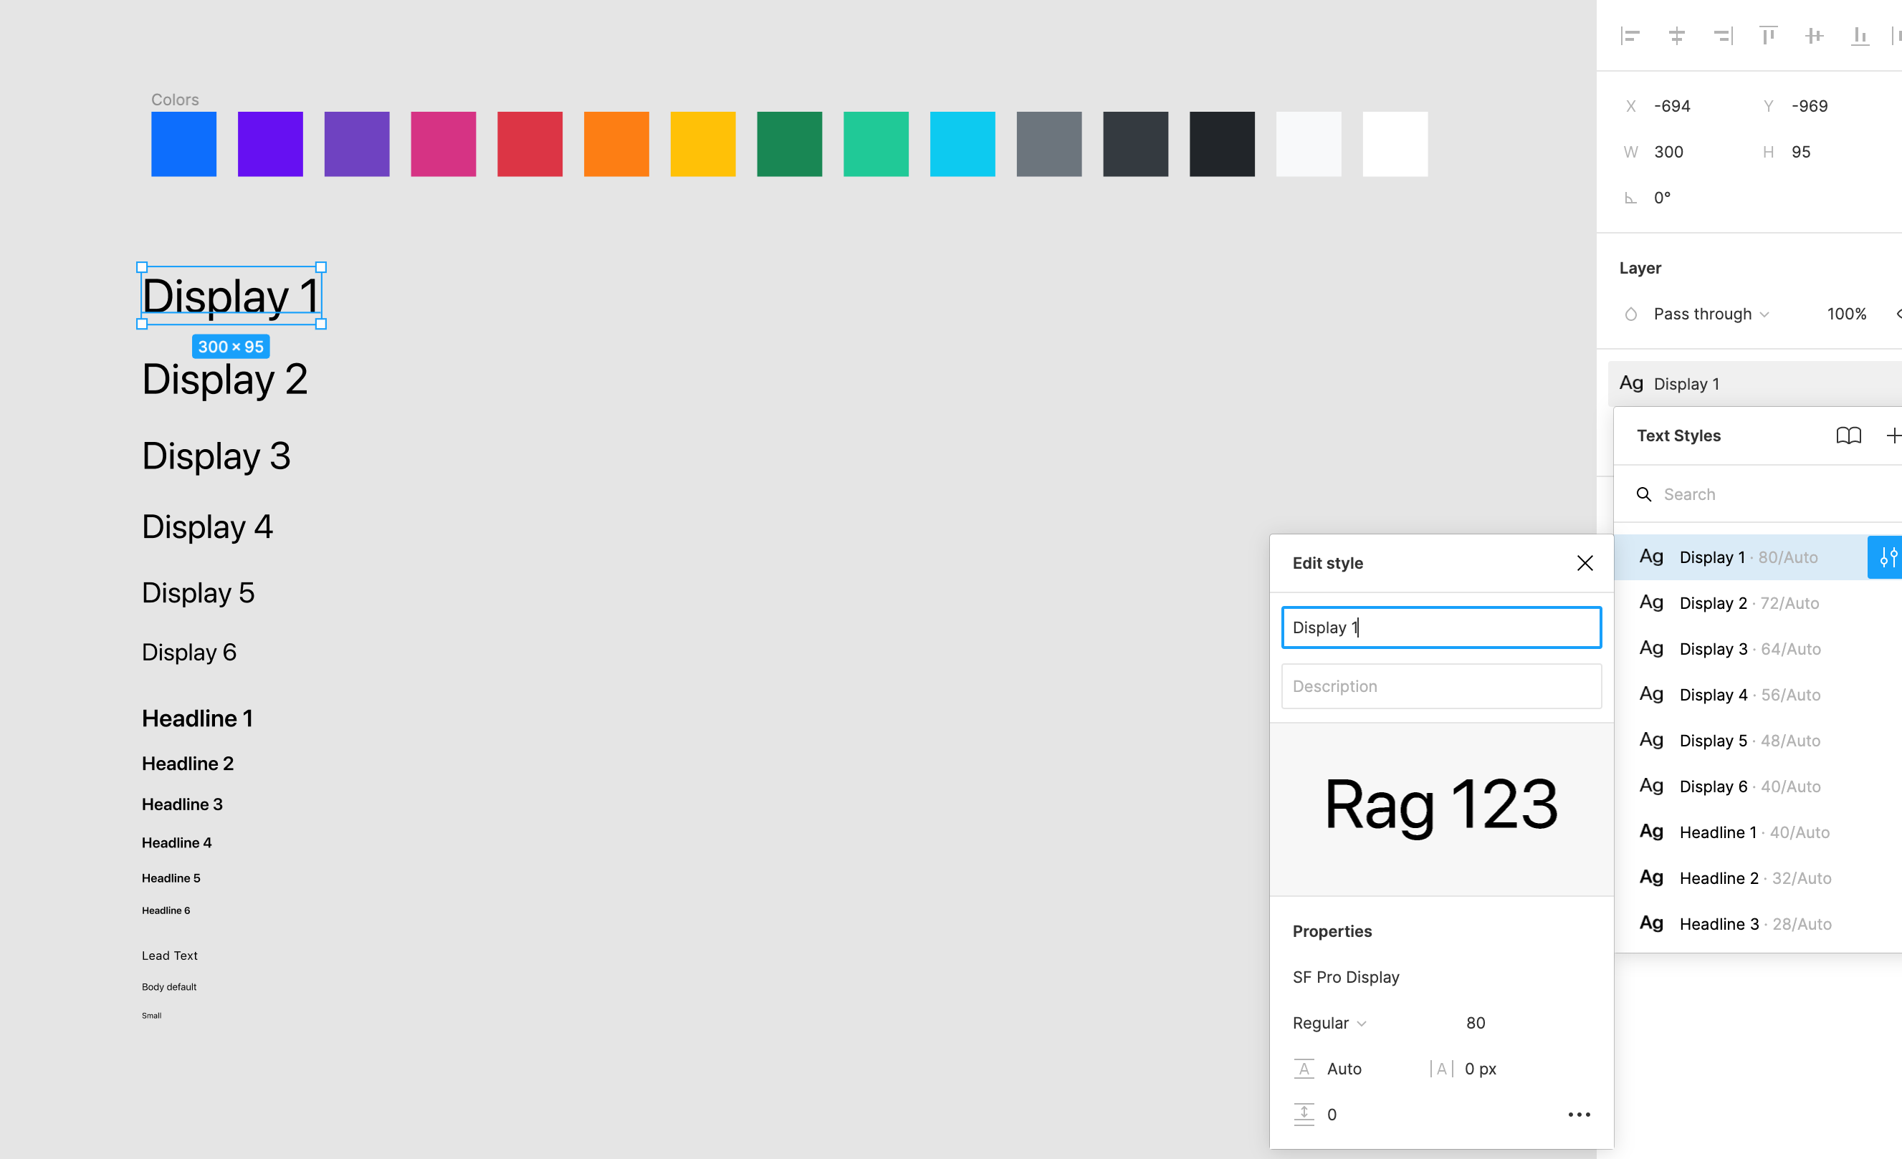This screenshot has height=1159, width=1902.
Task: Open the style library book icon
Action: (x=1849, y=436)
